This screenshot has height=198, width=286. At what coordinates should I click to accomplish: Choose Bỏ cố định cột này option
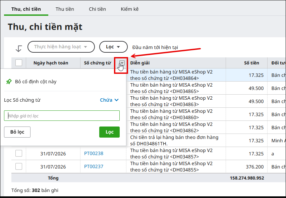[36, 82]
